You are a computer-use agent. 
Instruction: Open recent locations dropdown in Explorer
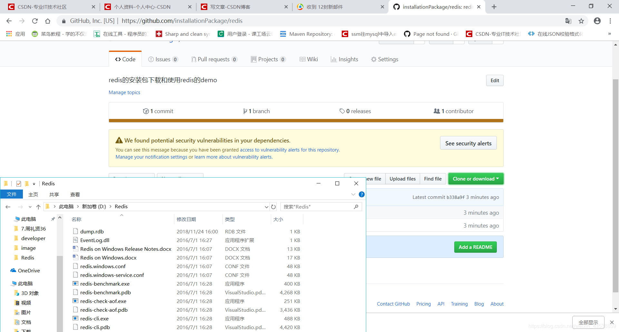coord(30,207)
